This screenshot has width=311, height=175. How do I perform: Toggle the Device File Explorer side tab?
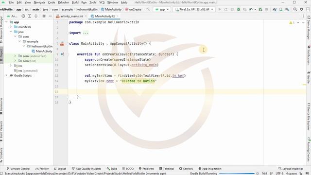(x=309, y=117)
